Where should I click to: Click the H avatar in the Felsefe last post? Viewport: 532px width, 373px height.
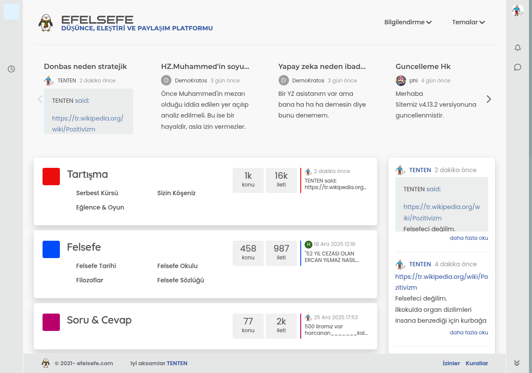pos(309,244)
